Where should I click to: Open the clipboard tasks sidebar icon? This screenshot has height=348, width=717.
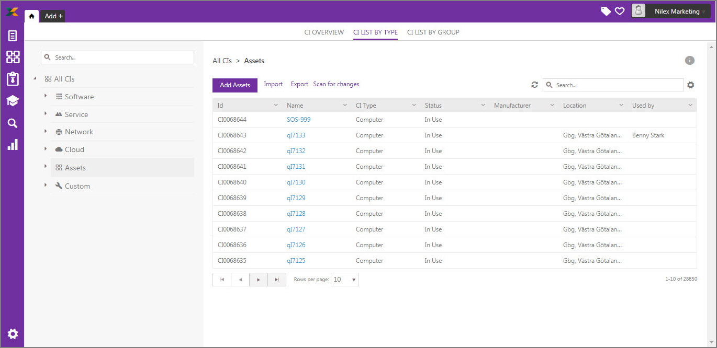[x=13, y=79]
